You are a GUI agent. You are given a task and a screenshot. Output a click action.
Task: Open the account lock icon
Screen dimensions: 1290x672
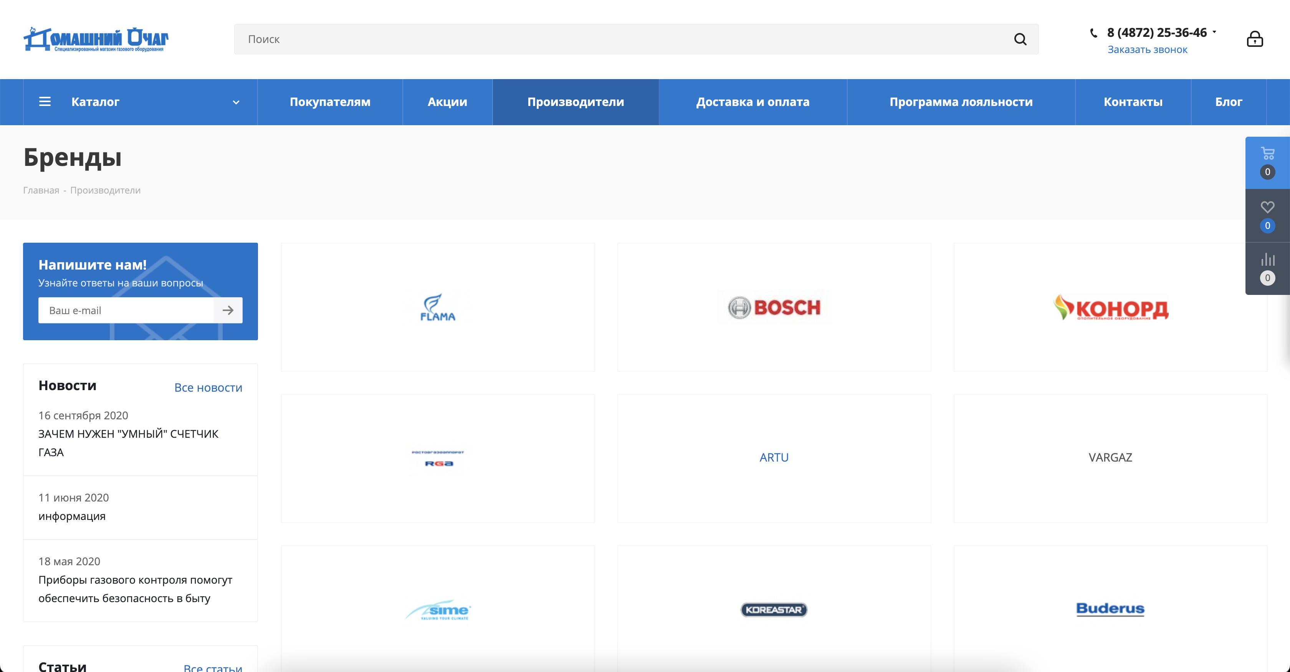tap(1254, 39)
